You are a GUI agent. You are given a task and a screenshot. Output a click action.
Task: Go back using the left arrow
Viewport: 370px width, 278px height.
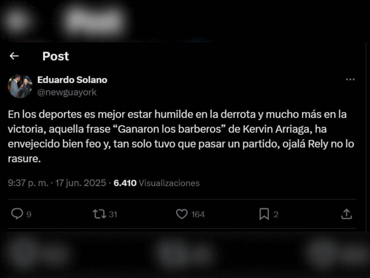click(x=14, y=56)
